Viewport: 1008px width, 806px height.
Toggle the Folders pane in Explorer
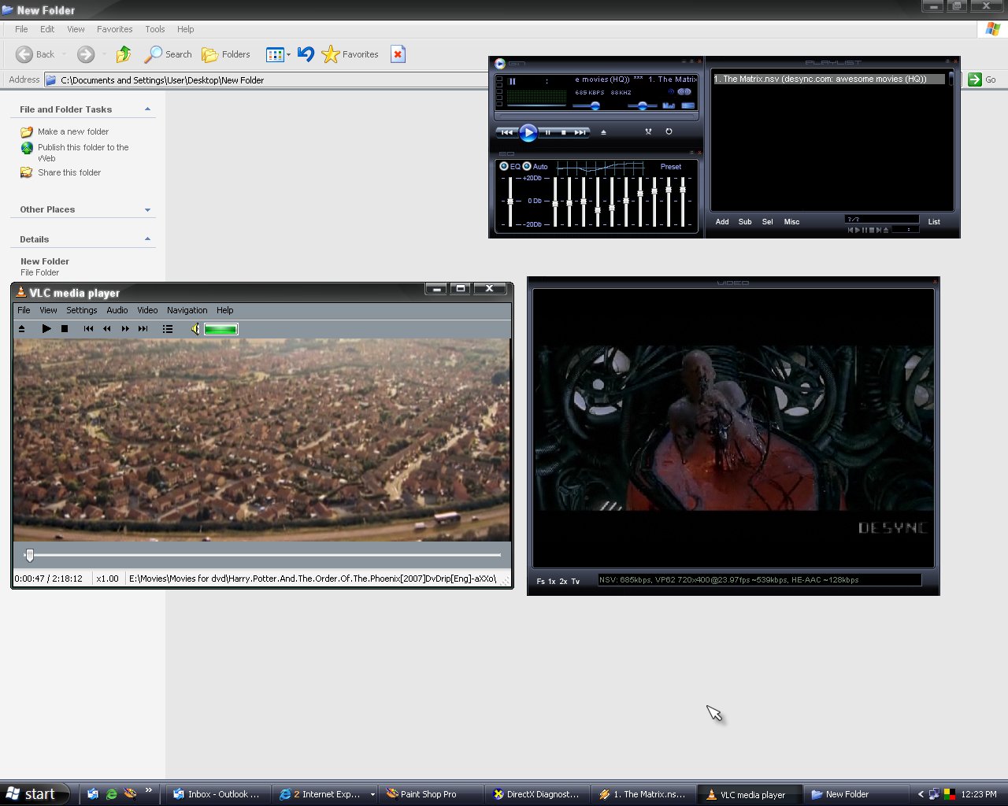click(x=226, y=54)
